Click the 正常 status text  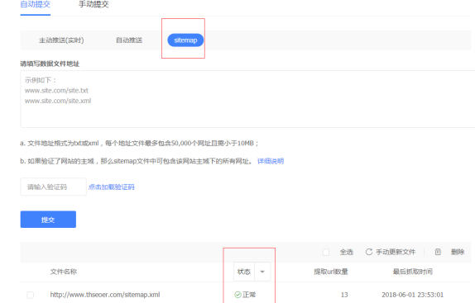[249, 295]
